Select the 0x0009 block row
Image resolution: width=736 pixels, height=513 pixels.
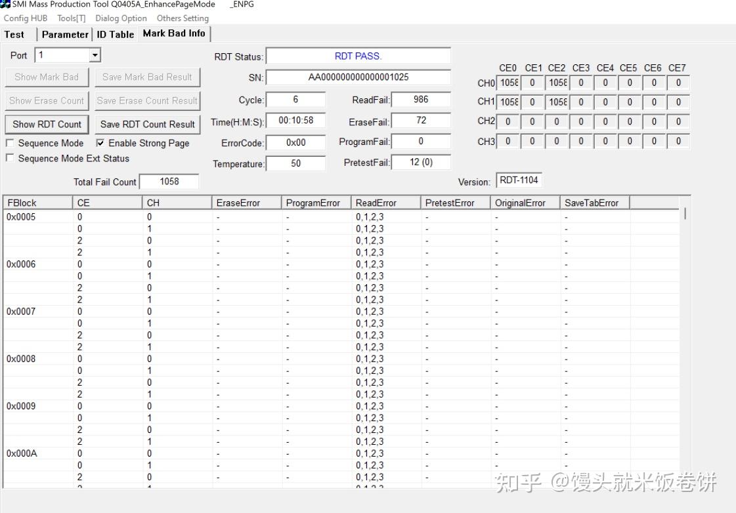[x=341, y=407]
